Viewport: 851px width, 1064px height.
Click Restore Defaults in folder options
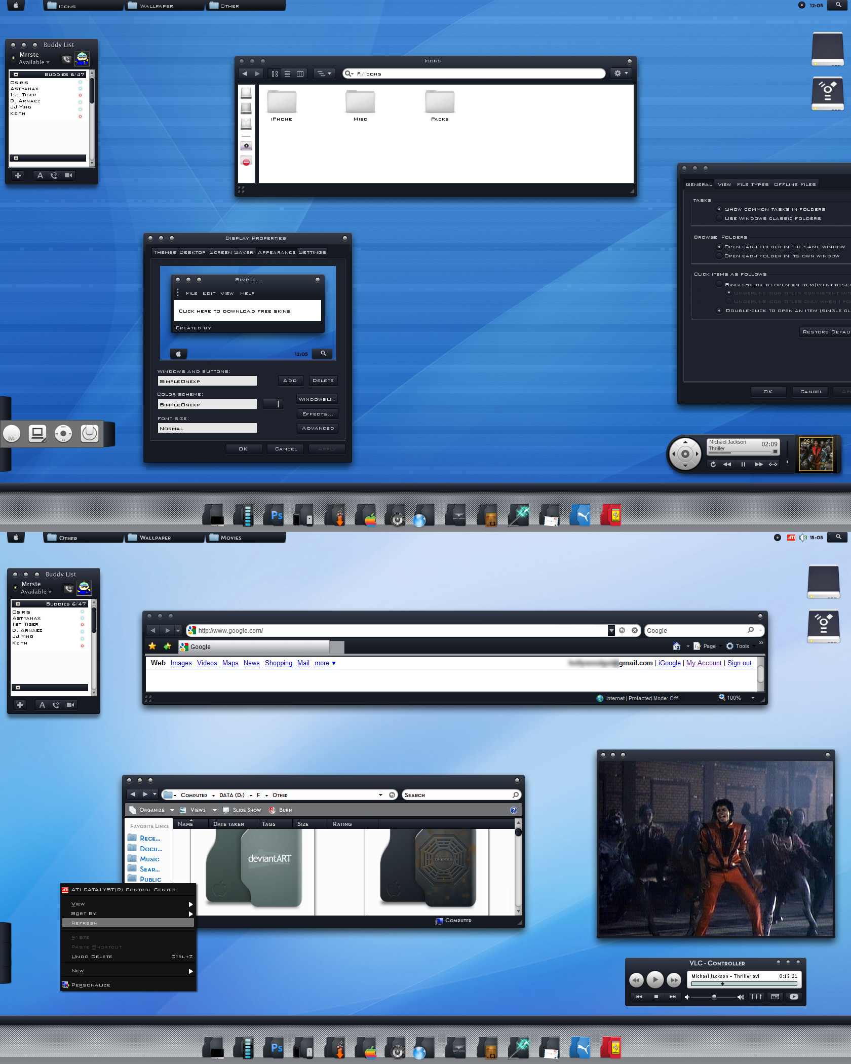pos(825,332)
